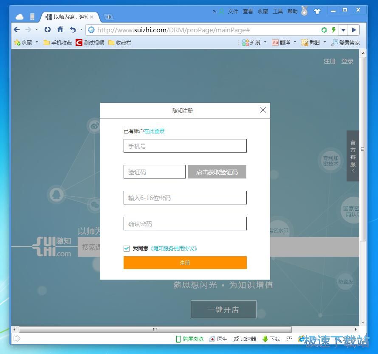Expand the dropdown arrow next to 截图
Screen dimensions: 378x354
pos(324,42)
